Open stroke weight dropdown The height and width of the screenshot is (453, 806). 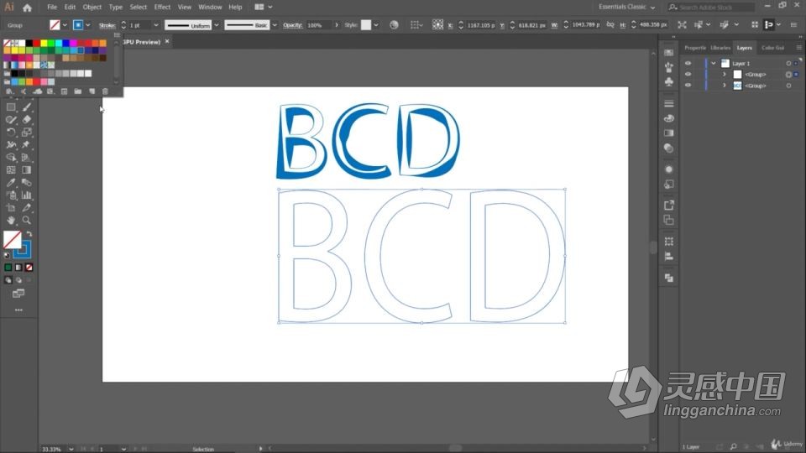[x=156, y=24]
